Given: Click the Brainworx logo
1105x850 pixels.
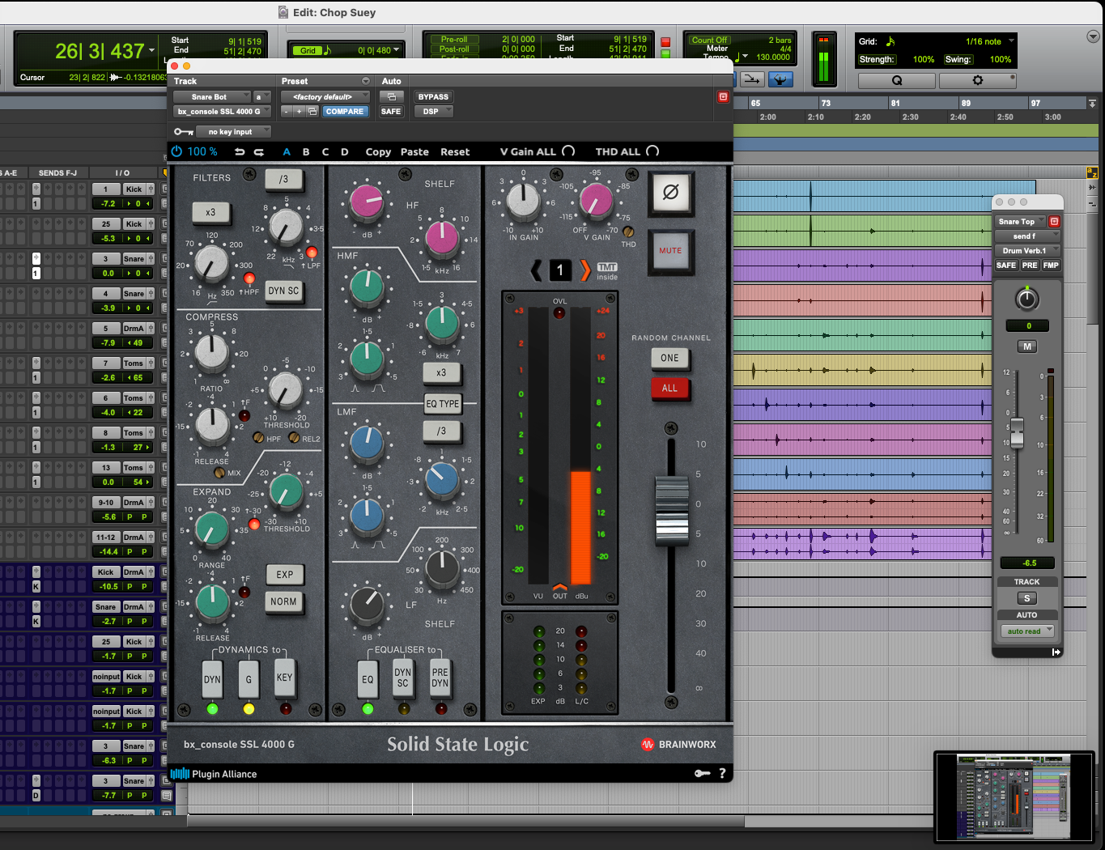Looking at the screenshot, I should pyautogui.click(x=678, y=744).
